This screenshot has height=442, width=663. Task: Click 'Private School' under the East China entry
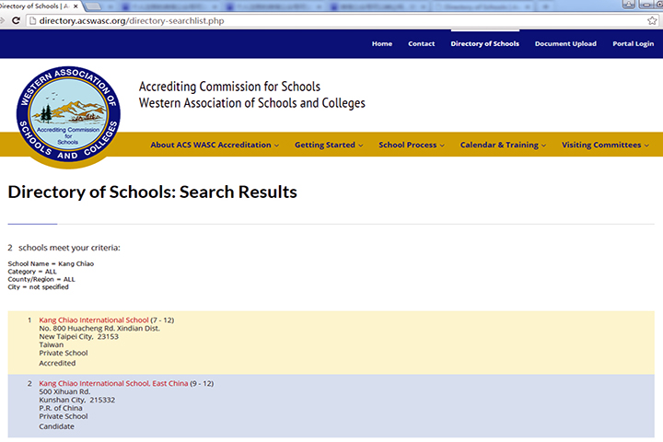64,416
